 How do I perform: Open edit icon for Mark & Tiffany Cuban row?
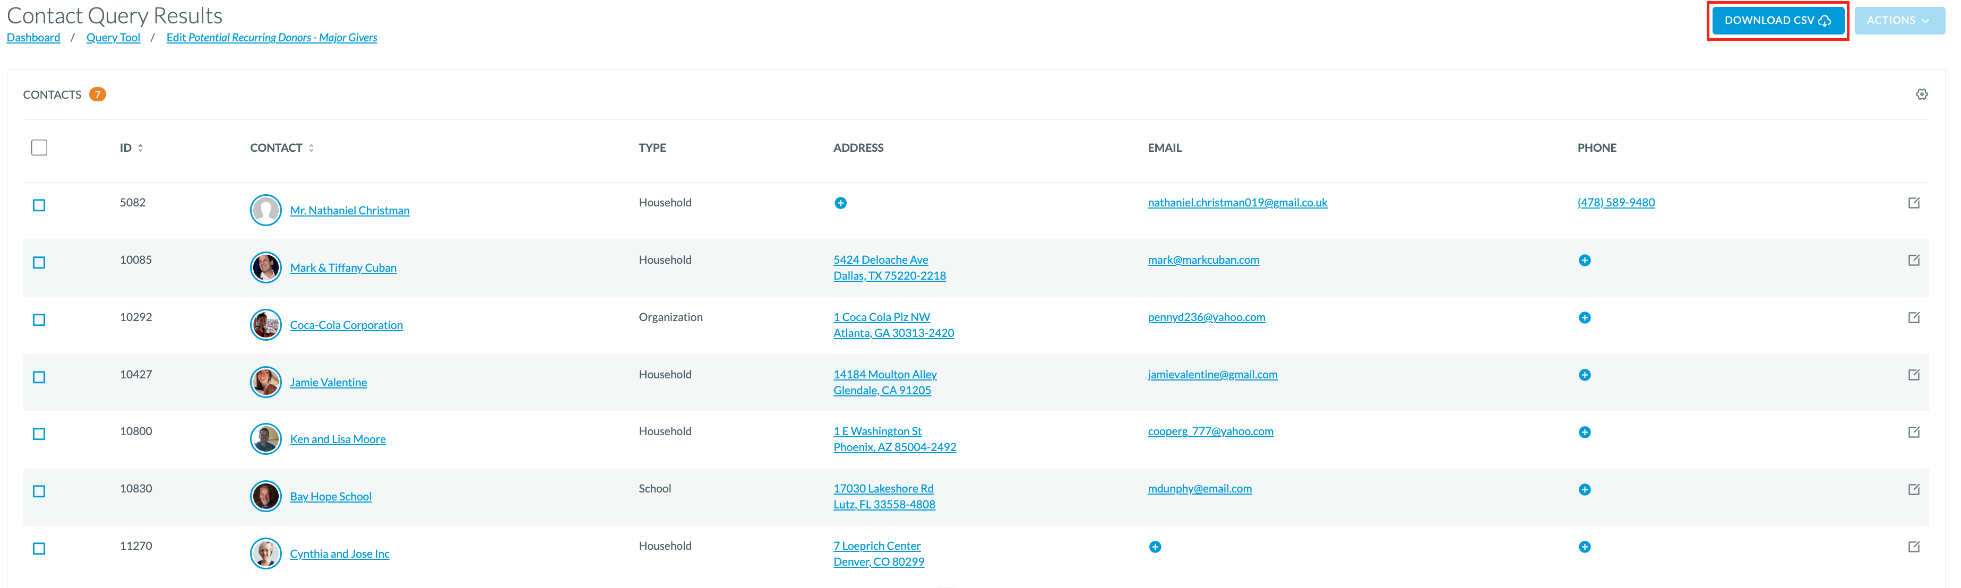tap(1914, 260)
